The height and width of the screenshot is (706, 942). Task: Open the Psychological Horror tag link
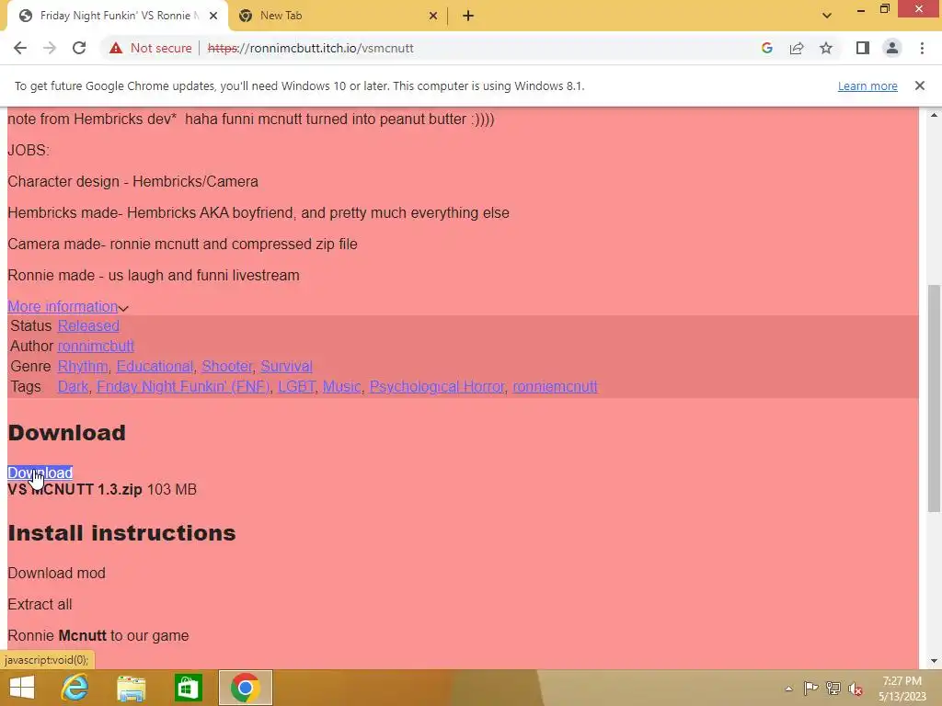pos(437,387)
